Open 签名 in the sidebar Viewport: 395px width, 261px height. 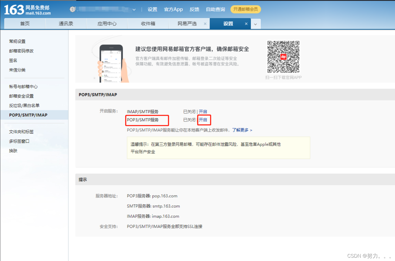tap(13, 60)
